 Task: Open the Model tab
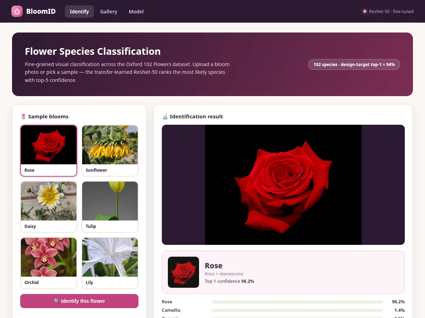point(136,11)
